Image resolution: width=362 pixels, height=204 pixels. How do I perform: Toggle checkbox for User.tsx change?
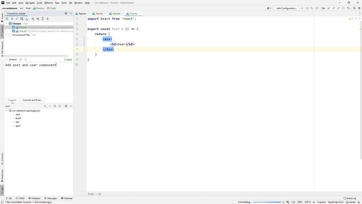(x=14, y=31)
